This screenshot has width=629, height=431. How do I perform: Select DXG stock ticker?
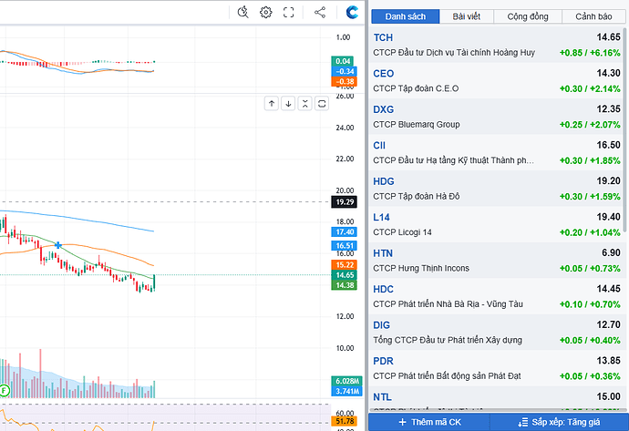[x=384, y=109]
